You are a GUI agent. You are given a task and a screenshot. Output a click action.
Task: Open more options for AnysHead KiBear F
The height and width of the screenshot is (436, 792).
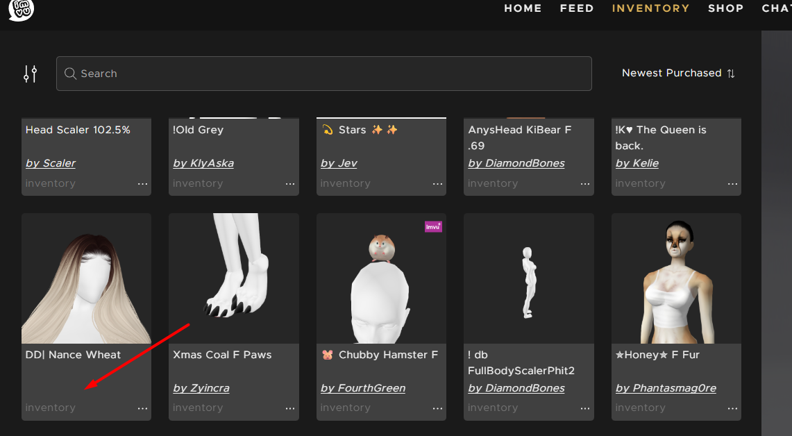[585, 184]
